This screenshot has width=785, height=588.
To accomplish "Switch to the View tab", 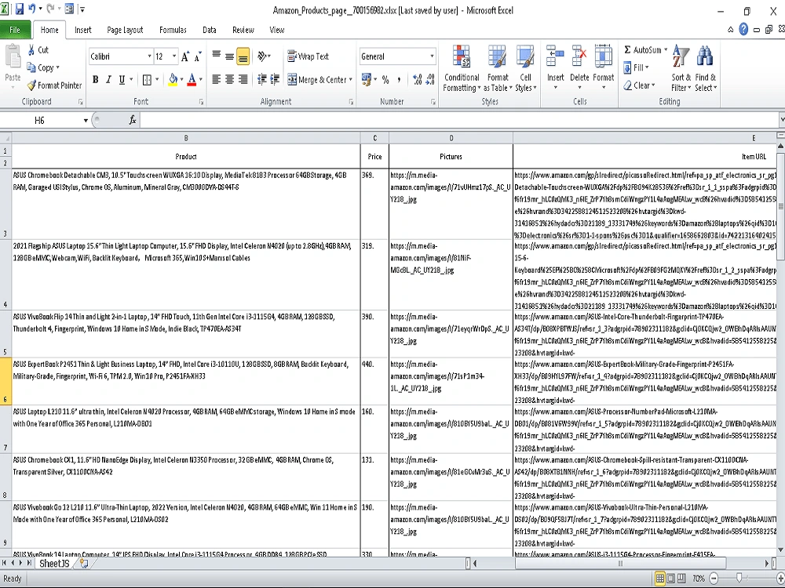I will [277, 30].
